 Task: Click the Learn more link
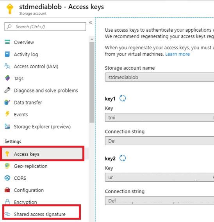(x=177, y=54)
